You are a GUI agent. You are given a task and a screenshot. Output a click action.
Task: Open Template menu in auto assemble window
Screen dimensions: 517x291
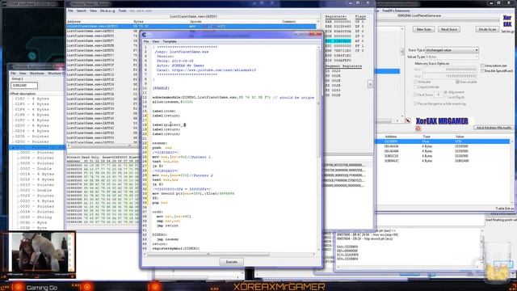pyautogui.click(x=170, y=41)
